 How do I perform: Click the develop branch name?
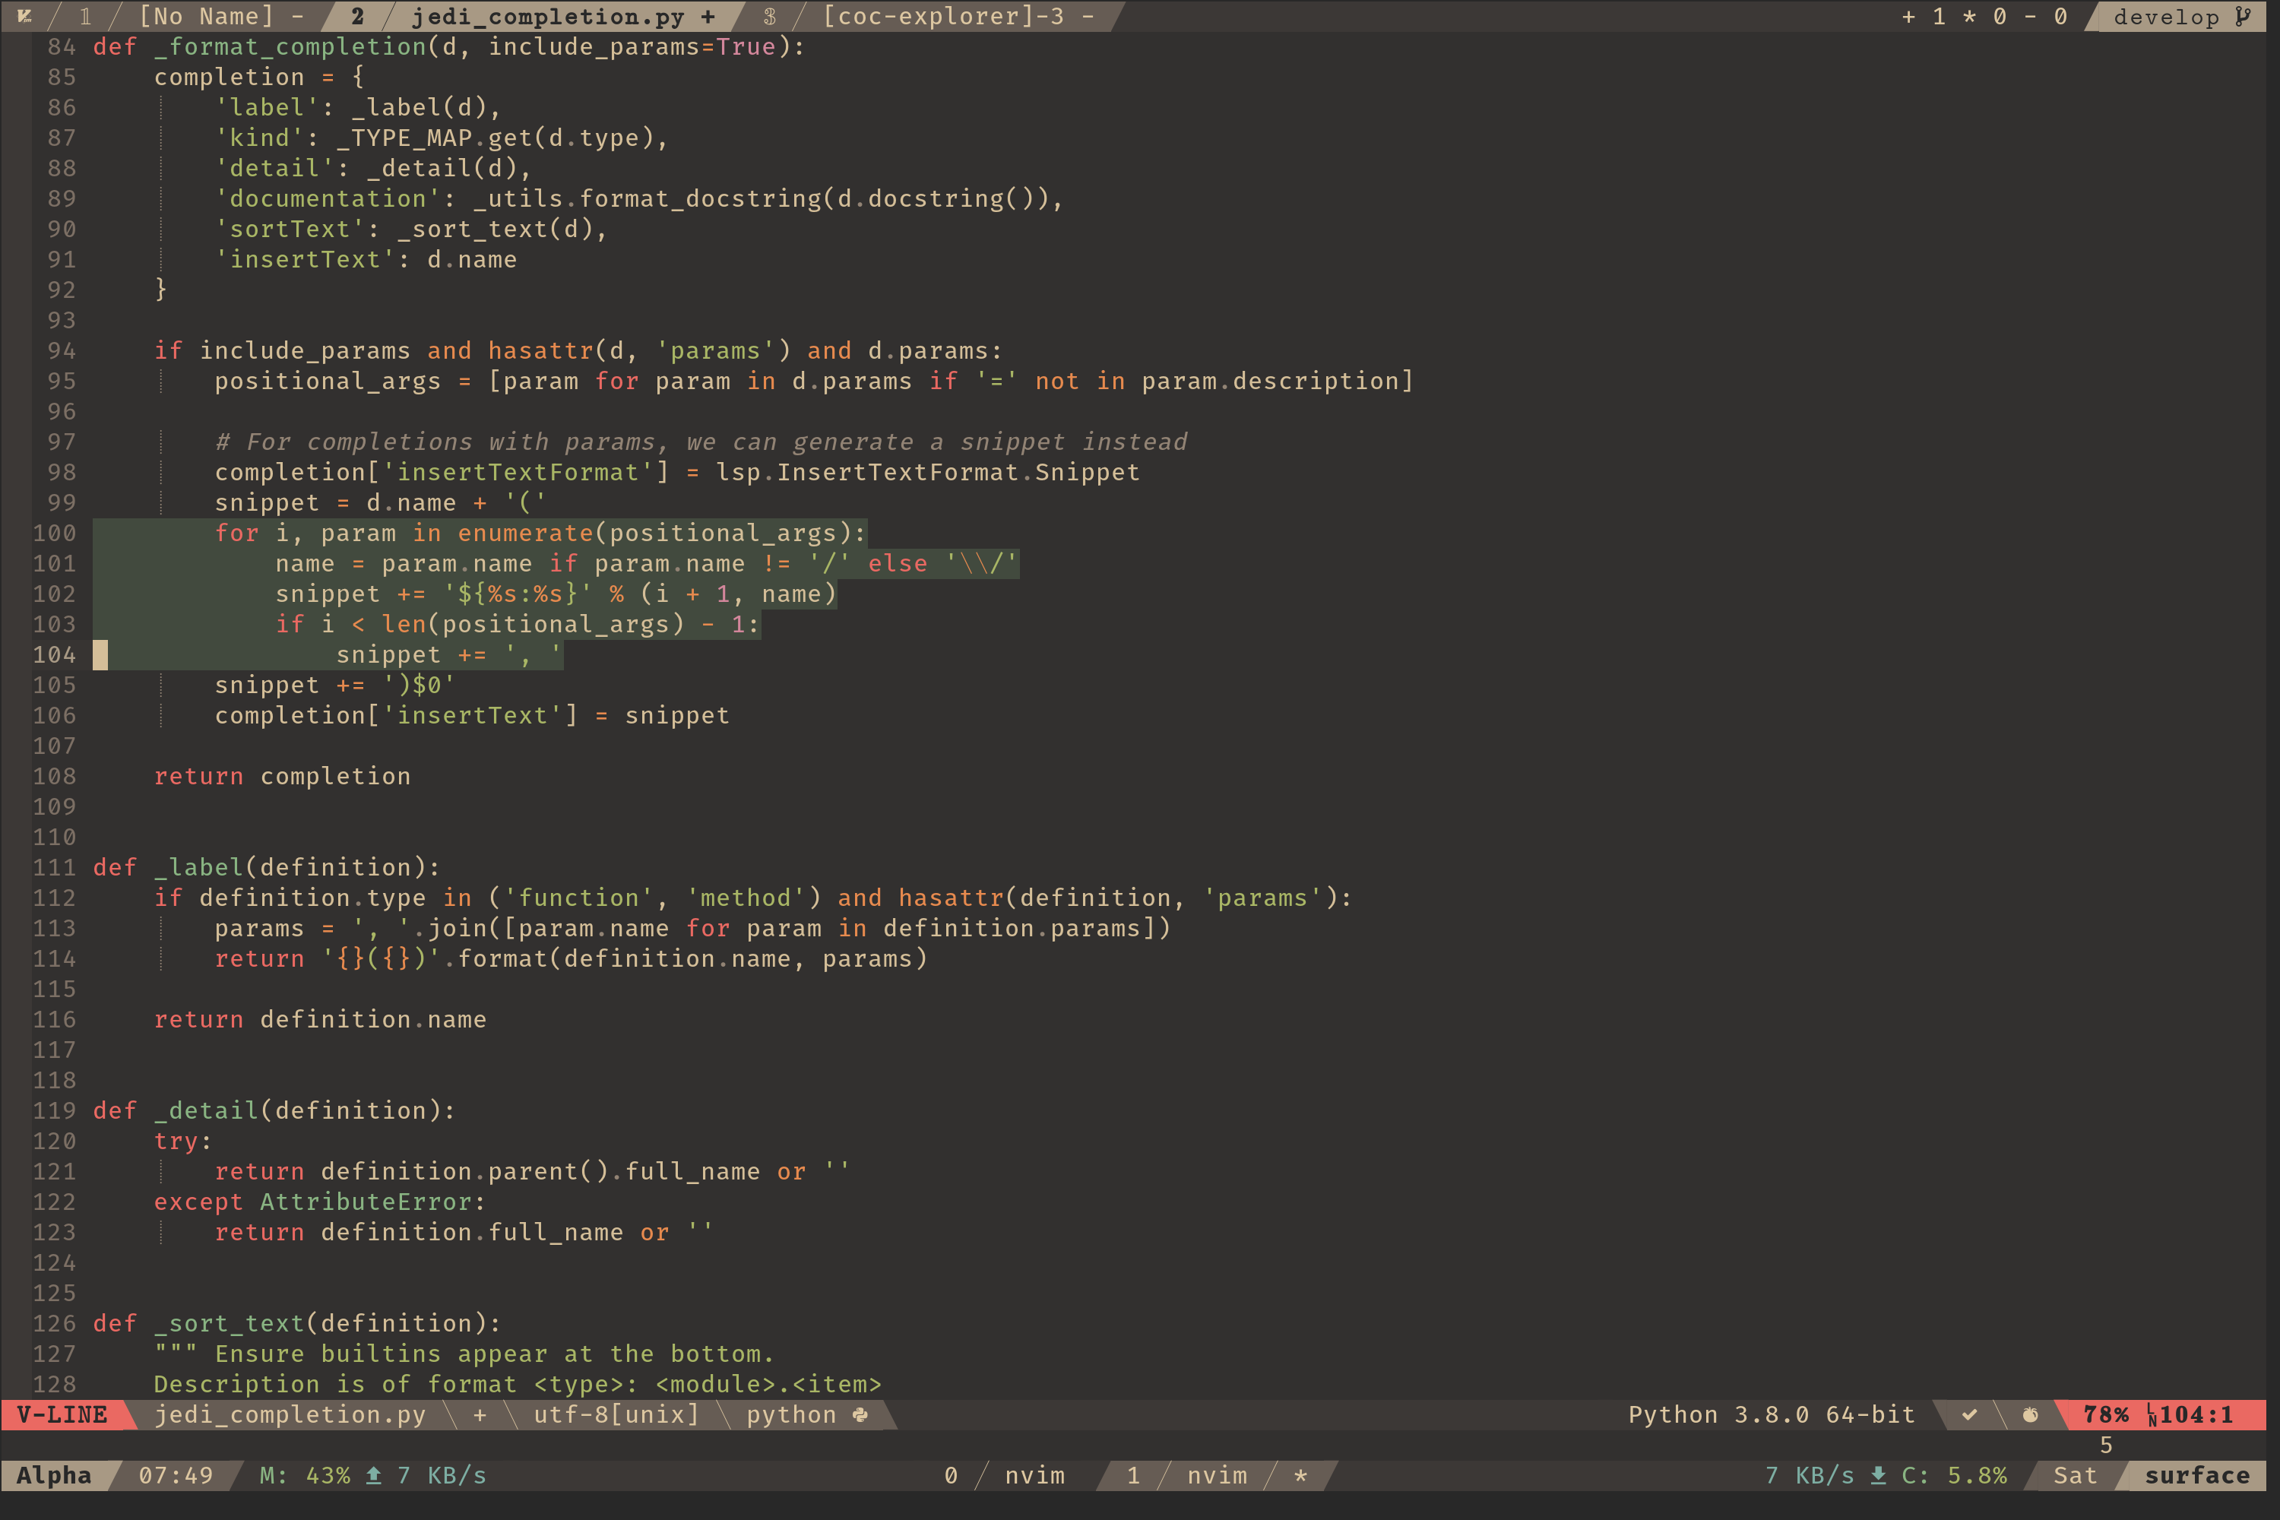(x=2167, y=15)
